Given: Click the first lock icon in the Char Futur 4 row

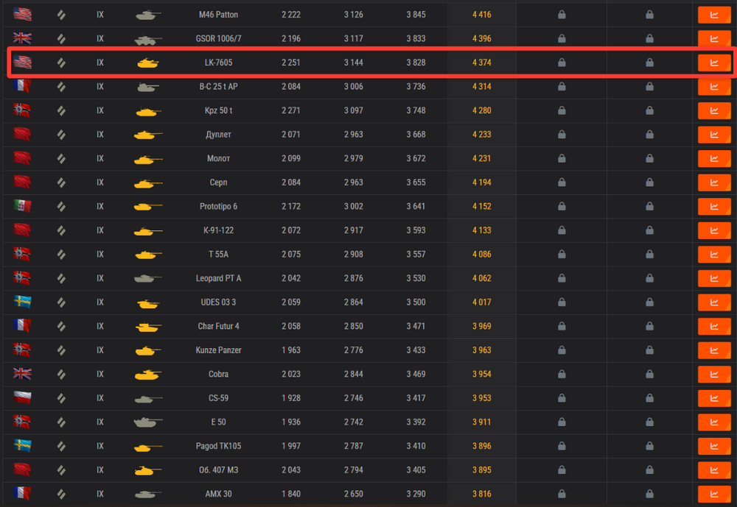Looking at the screenshot, I should coord(562,326).
